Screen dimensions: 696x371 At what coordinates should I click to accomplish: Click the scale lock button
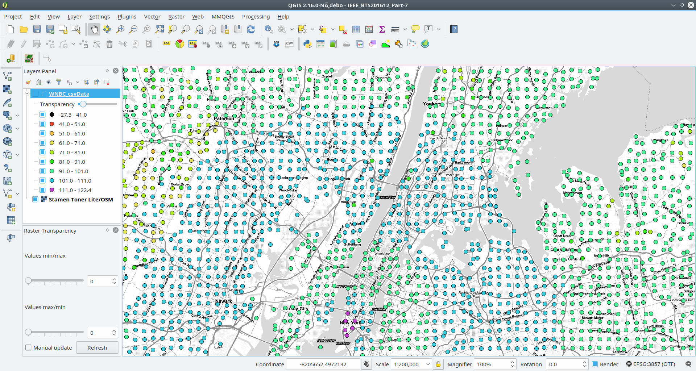tap(438, 364)
